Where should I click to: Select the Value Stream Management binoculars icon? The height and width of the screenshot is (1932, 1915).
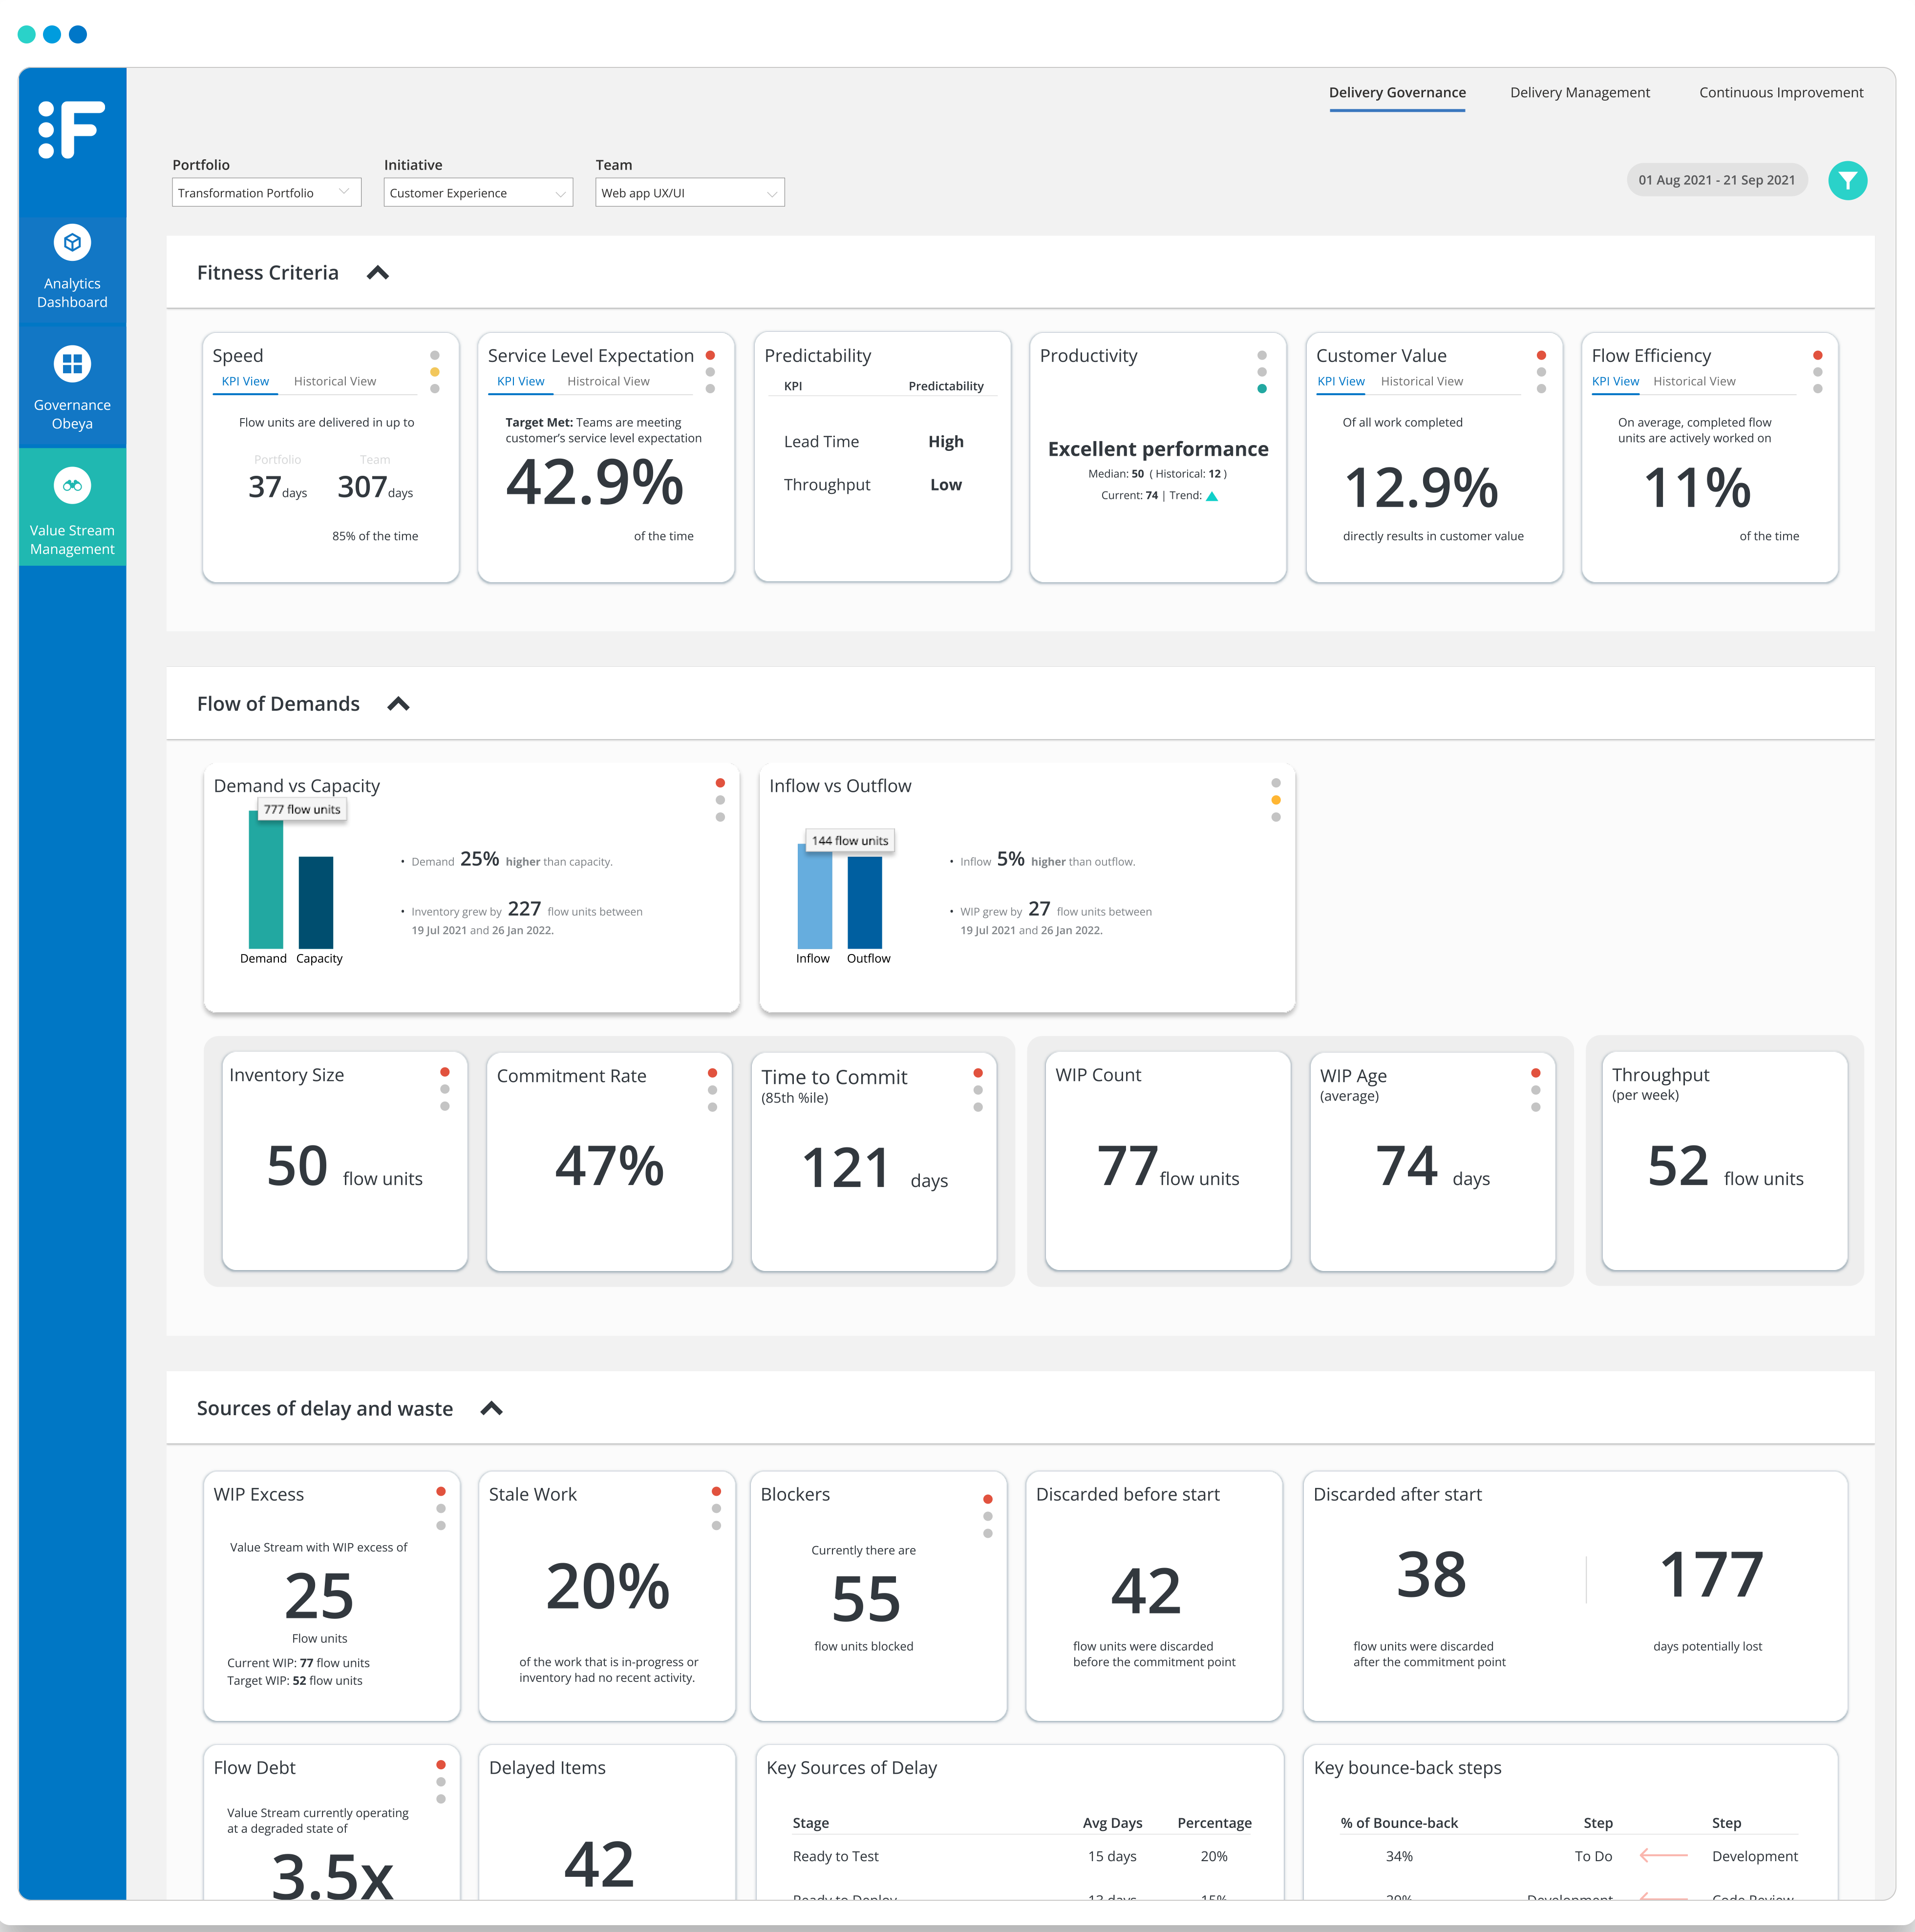click(71, 485)
